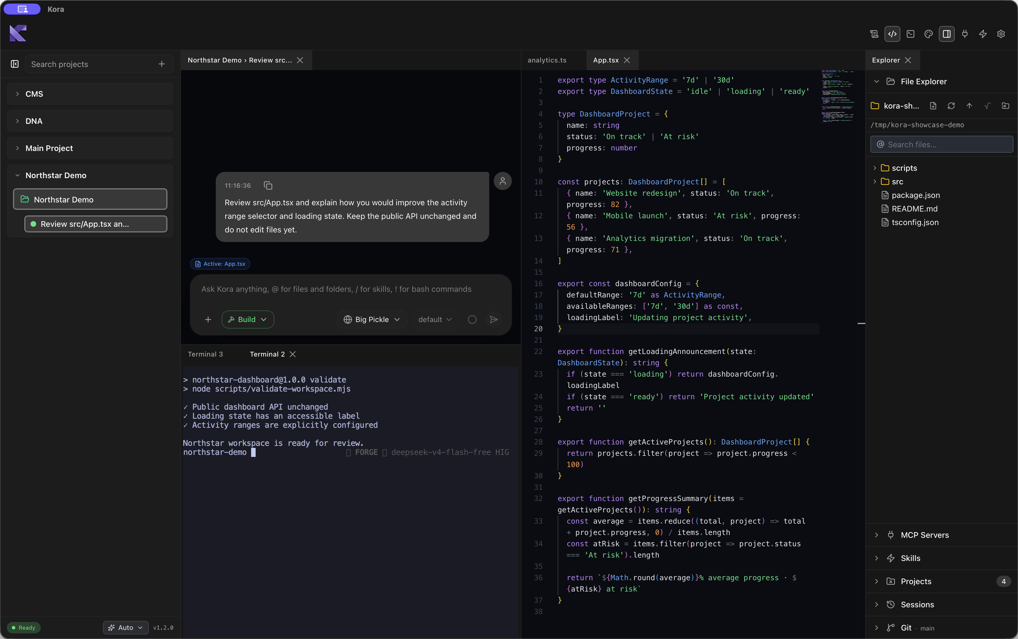
Task: Click the checkmark icon in explorer toolbar
Action: pos(987,106)
